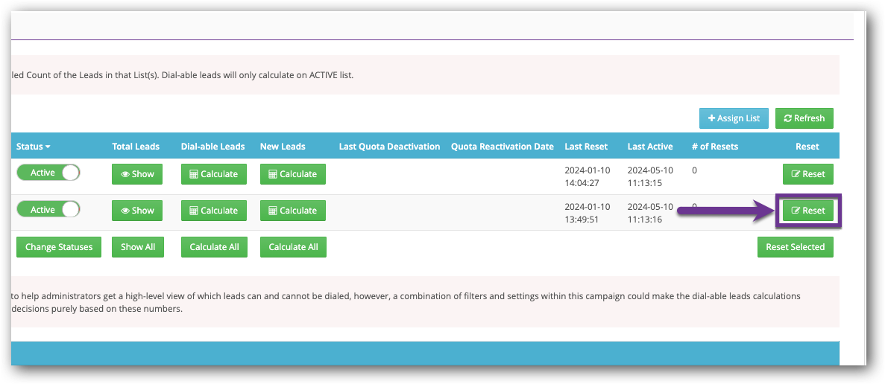This screenshot has height=384, width=885.
Task: Click the Show All button
Action: click(137, 247)
